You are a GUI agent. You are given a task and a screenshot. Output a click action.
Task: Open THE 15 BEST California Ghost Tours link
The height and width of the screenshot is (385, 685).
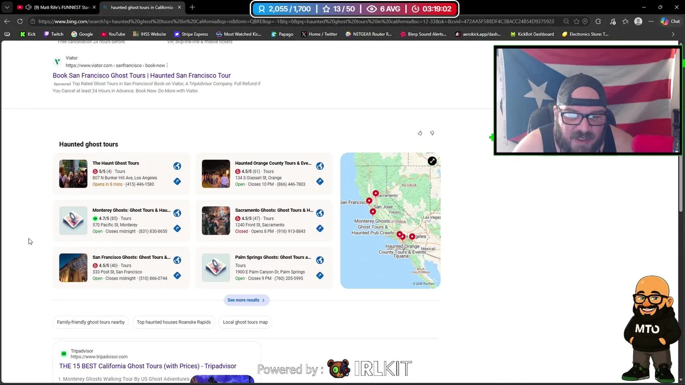148,366
